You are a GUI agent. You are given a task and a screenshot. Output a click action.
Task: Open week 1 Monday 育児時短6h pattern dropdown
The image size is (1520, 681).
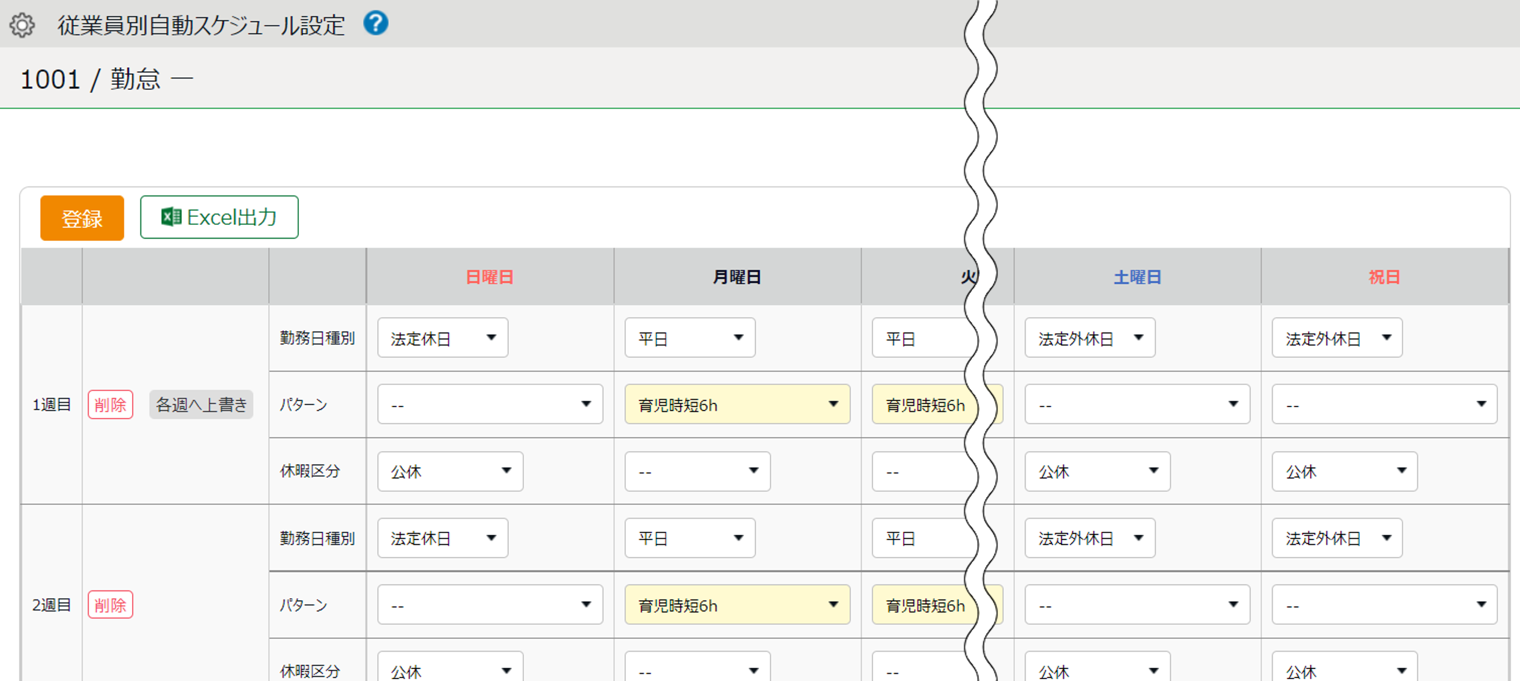pos(737,405)
